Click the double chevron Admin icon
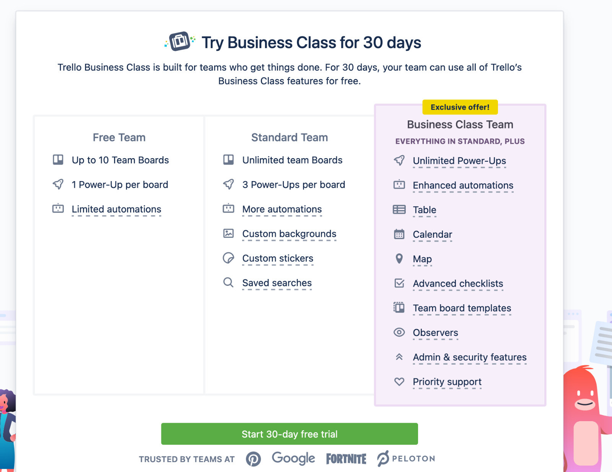This screenshot has height=472, width=612. (x=399, y=357)
